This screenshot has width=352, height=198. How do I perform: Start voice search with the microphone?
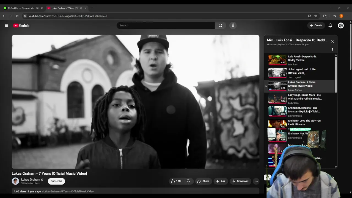tap(233, 26)
